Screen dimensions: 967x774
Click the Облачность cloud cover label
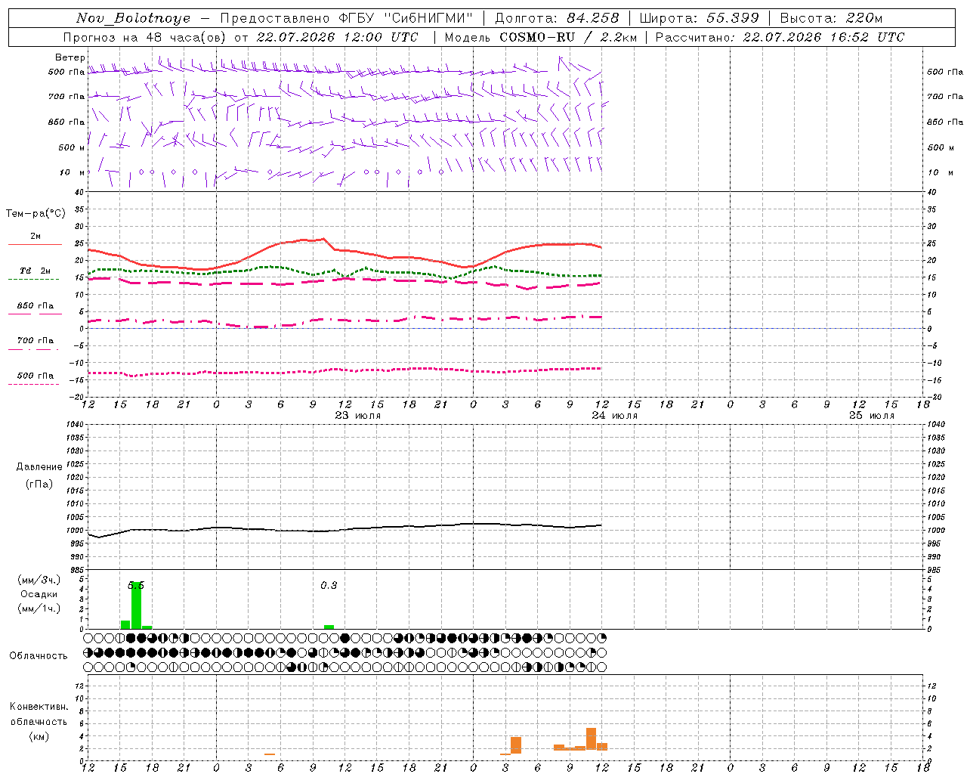(x=39, y=656)
